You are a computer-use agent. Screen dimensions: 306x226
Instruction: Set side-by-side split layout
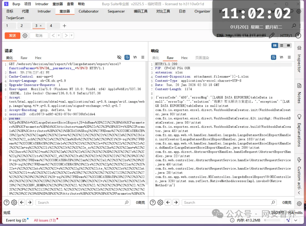275,45
